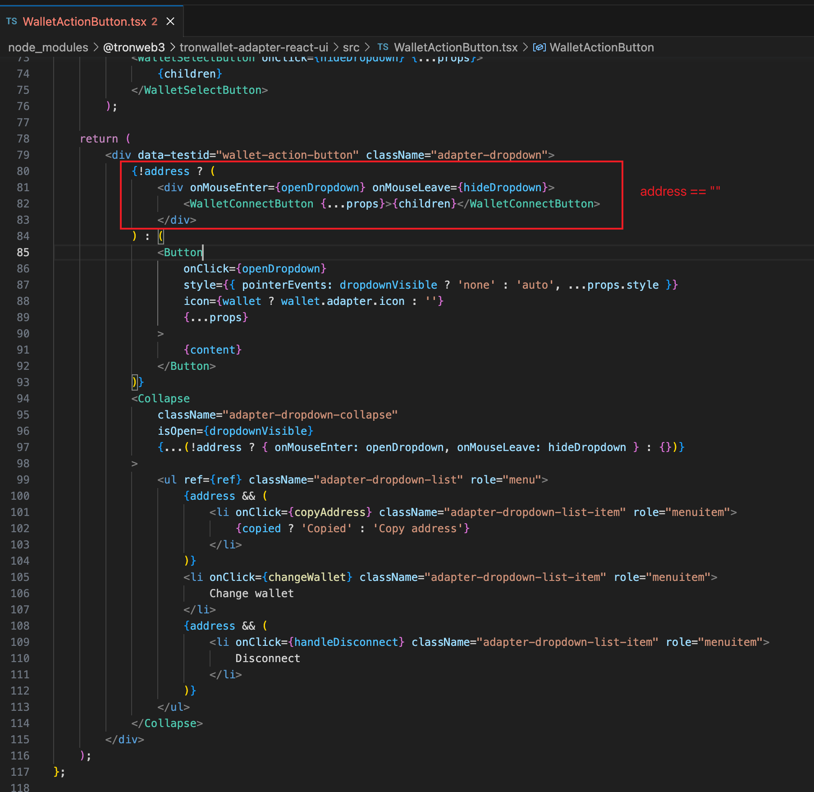The width and height of the screenshot is (814, 792).
Task: Click the copyAddress onClick handler on line 101
Action: click(330, 512)
